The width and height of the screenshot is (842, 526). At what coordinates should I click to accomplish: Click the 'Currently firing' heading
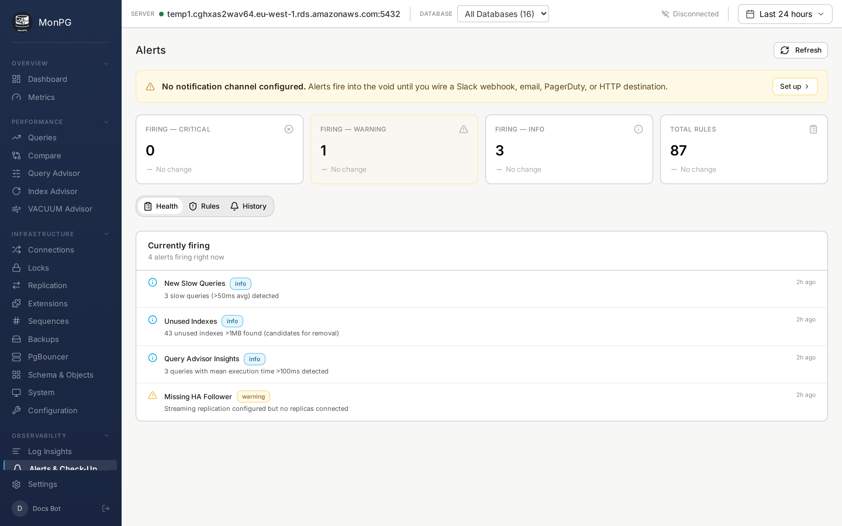coord(179,245)
